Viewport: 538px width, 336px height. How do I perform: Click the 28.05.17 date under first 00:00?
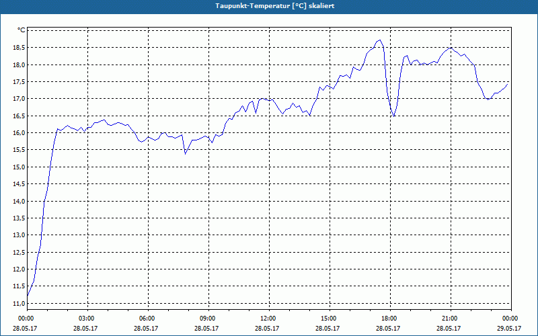[25, 329]
